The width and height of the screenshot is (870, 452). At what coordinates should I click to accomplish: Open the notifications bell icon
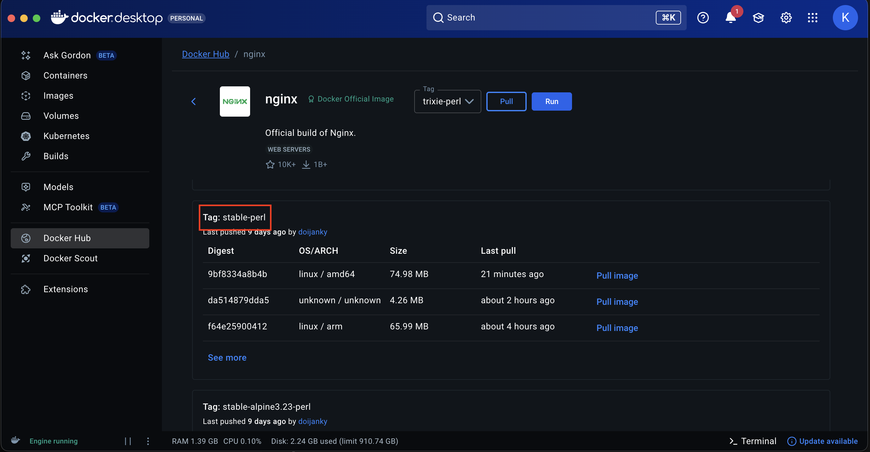coord(730,18)
